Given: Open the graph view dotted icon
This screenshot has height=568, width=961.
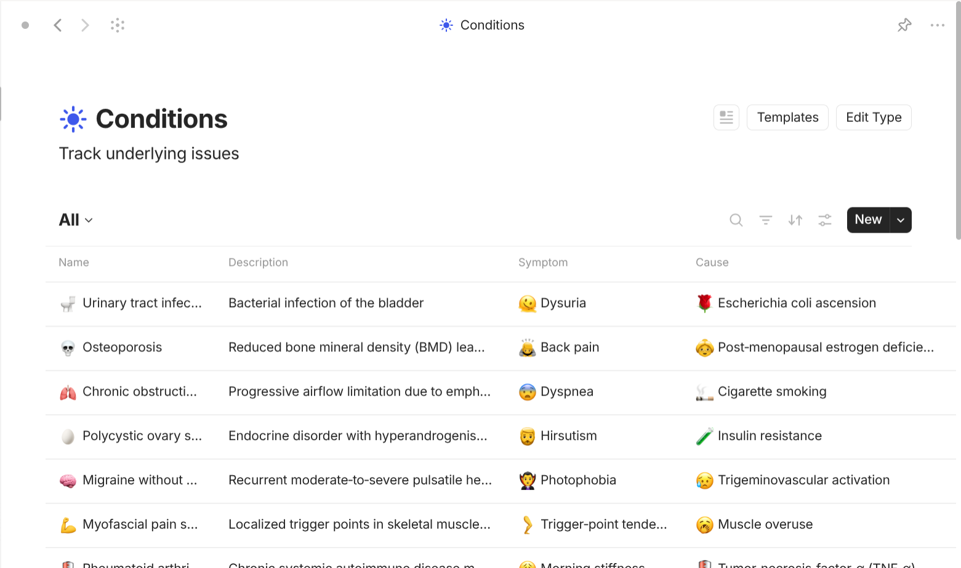Looking at the screenshot, I should click(x=117, y=25).
